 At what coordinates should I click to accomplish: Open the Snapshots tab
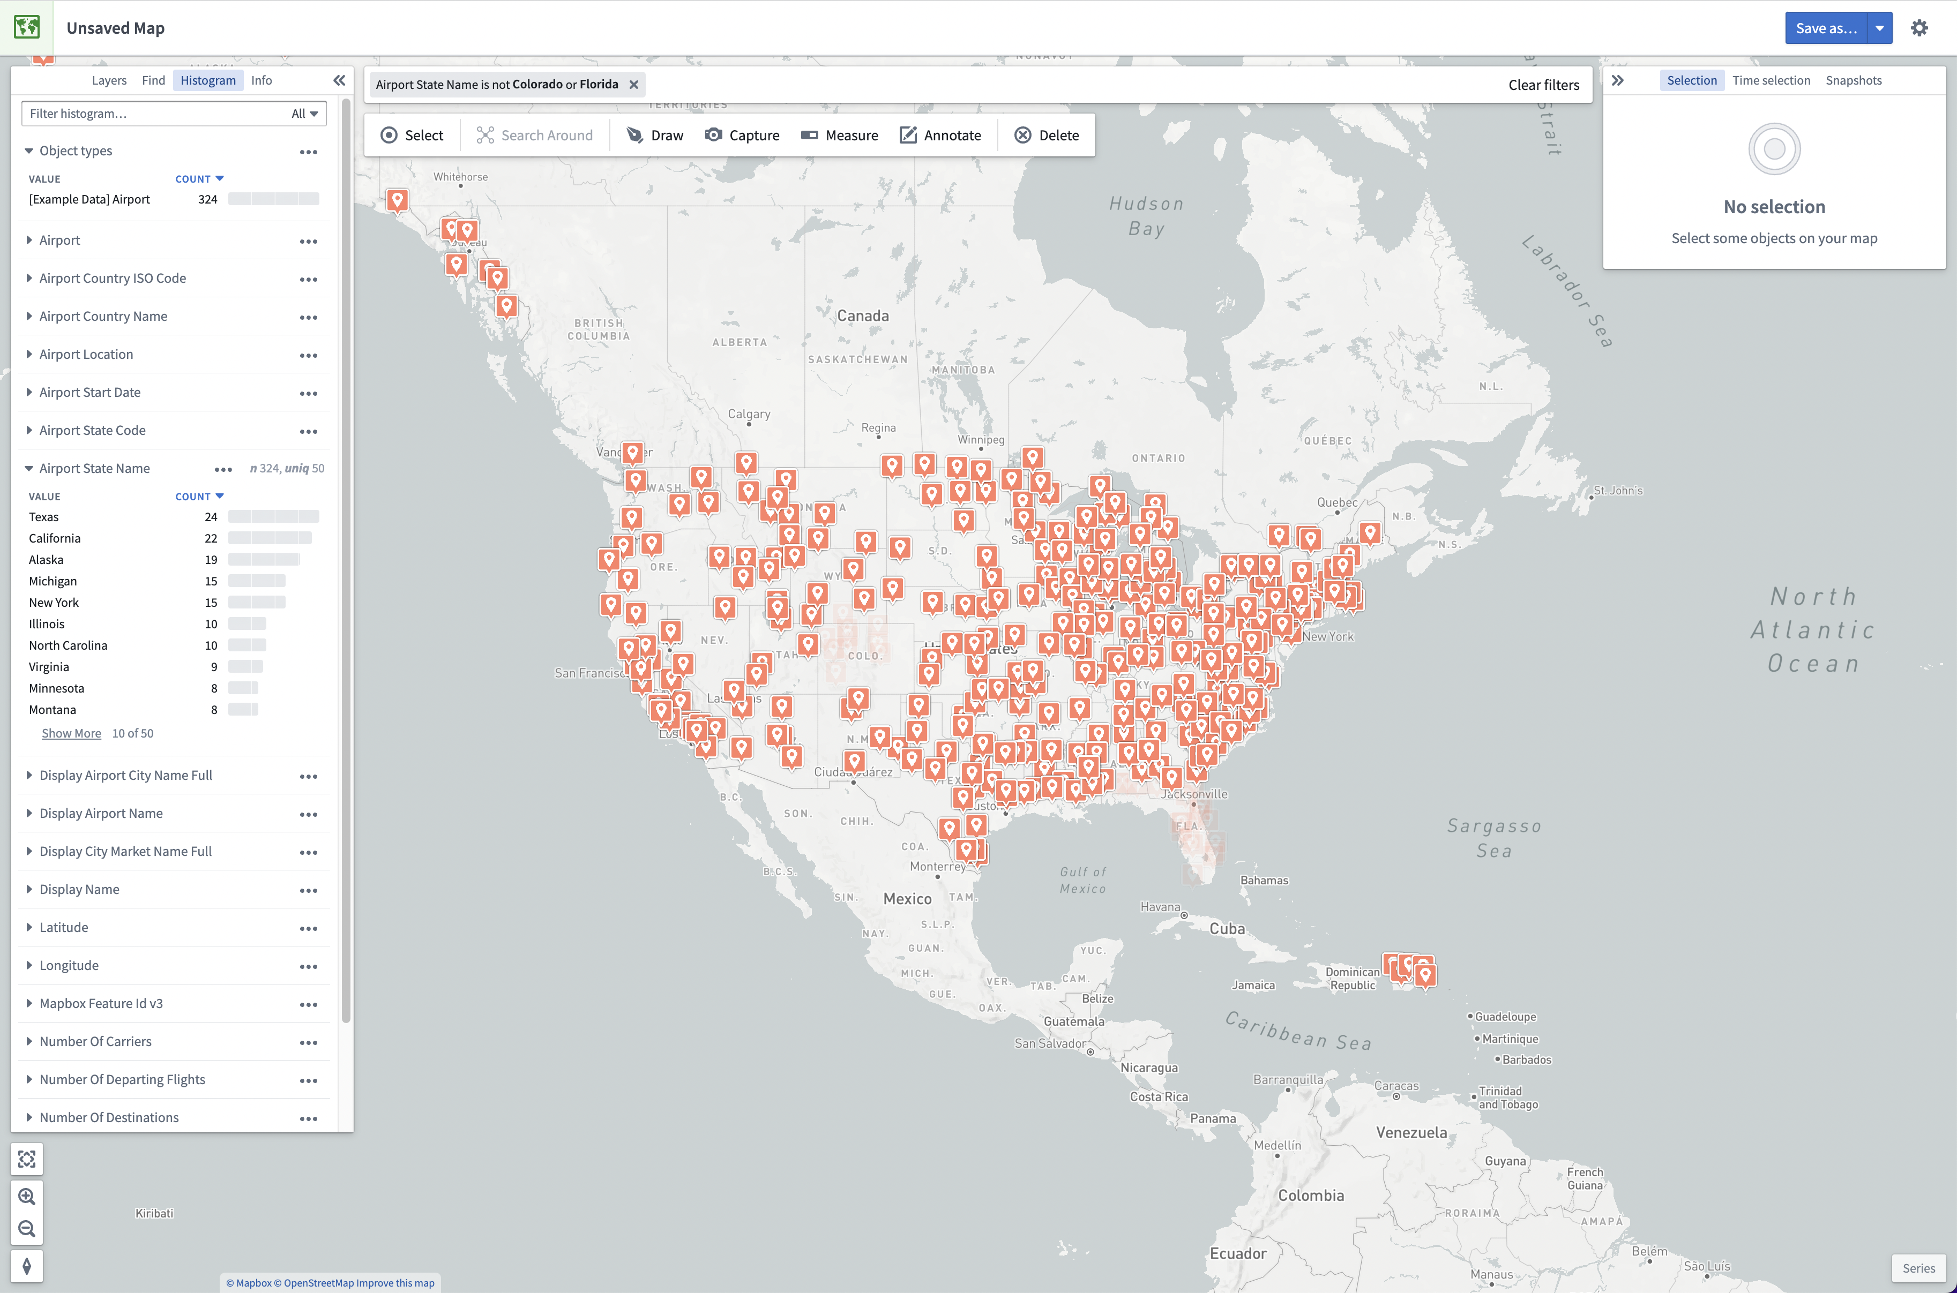(x=1853, y=80)
